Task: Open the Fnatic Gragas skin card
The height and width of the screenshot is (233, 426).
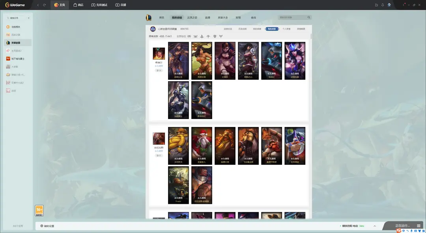Action: coord(178,185)
